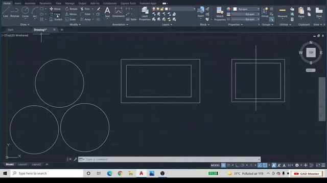Activate the Stretch command
The width and height of the screenshot is (327, 183).
(x=56, y=19)
